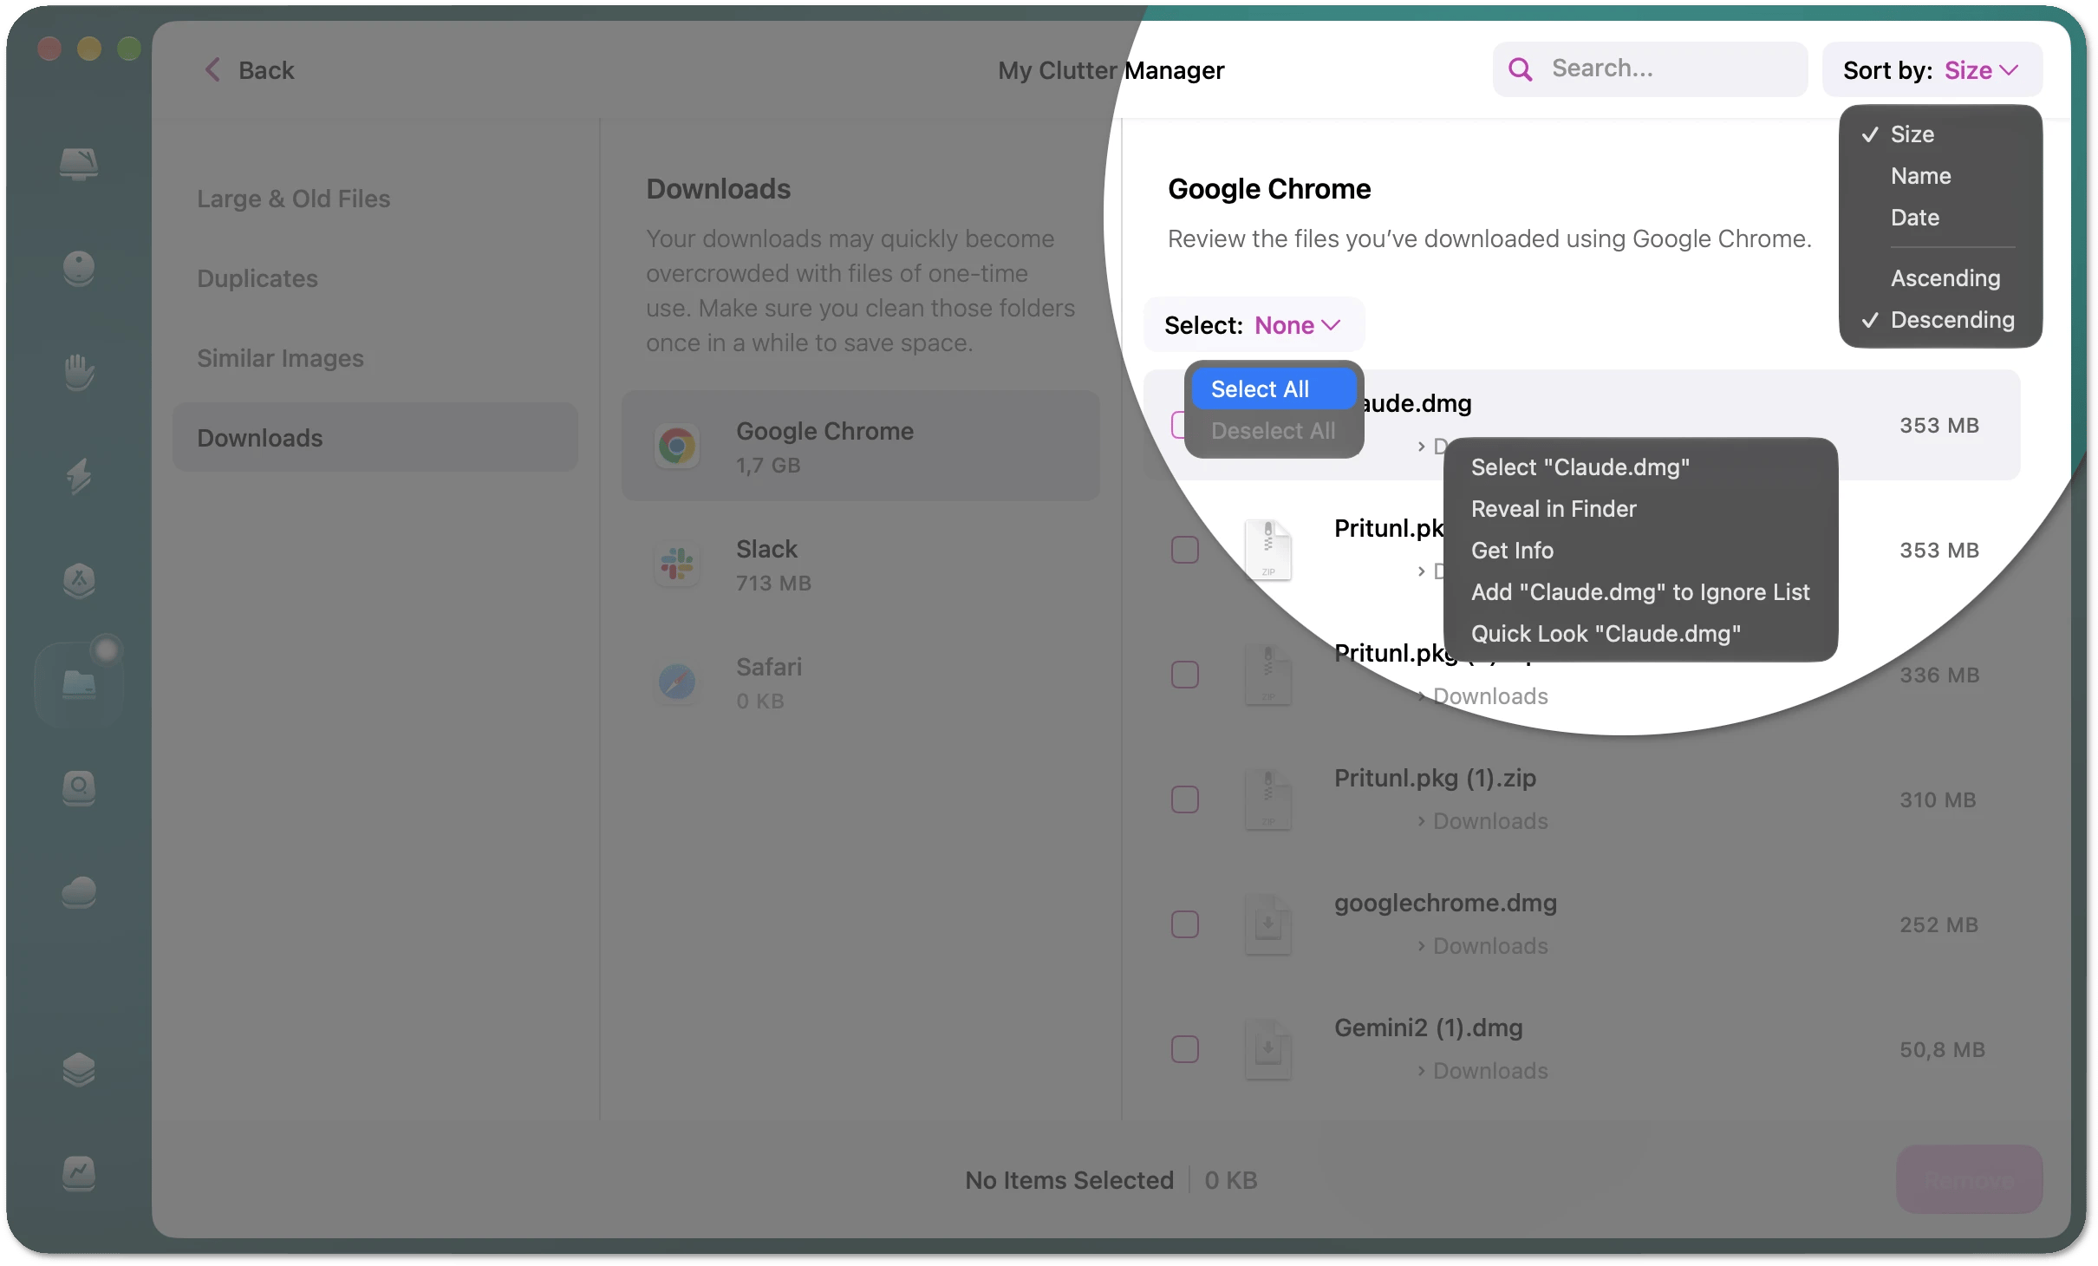Tick the checkbox for googlechrome.dmg
Viewport: 2098px width, 1266px height.
1185,924
